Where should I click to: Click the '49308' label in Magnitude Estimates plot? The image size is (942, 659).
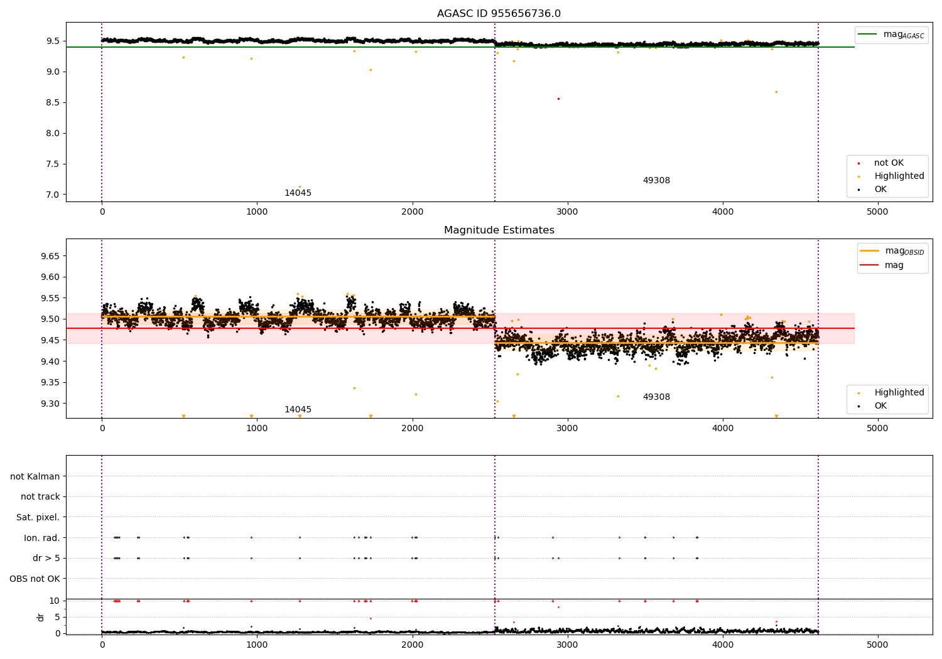[656, 397]
